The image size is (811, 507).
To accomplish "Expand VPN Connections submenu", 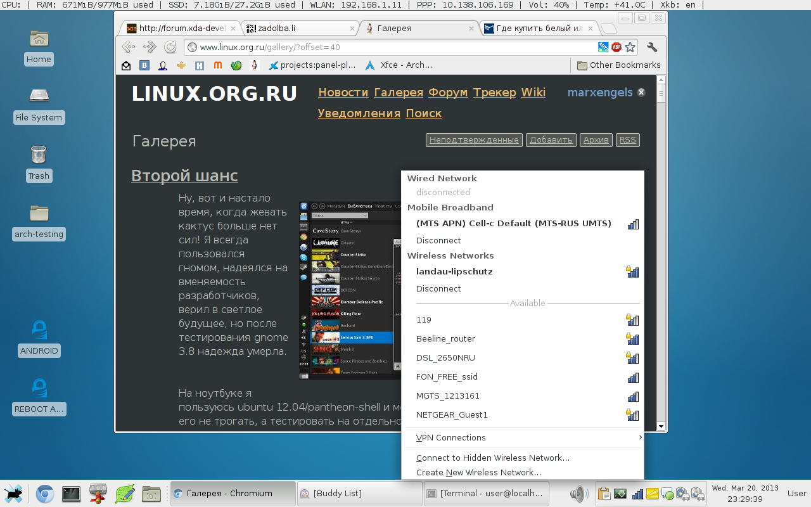I will (x=523, y=438).
